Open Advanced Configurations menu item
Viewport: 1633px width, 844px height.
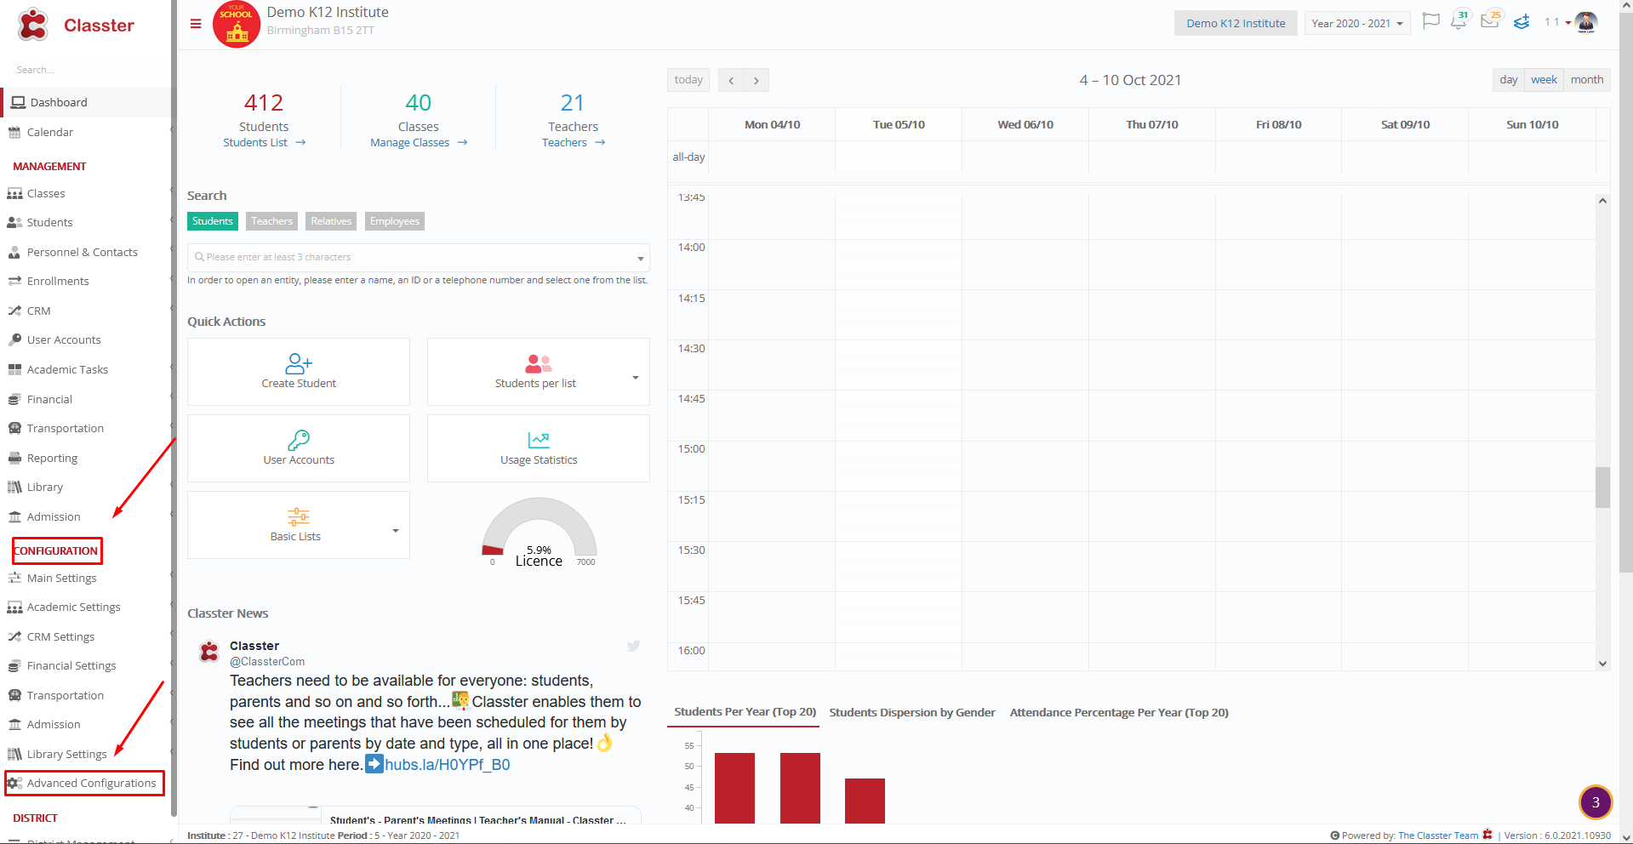coord(85,783)
